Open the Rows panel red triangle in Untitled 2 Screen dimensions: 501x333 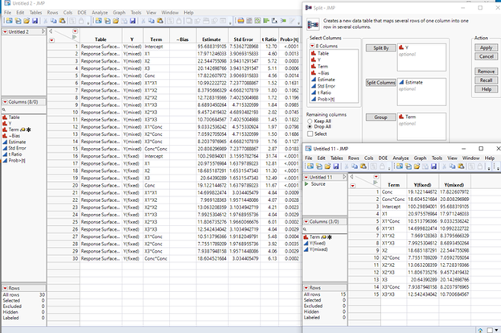pyautogui.click(x=4, y=287)
